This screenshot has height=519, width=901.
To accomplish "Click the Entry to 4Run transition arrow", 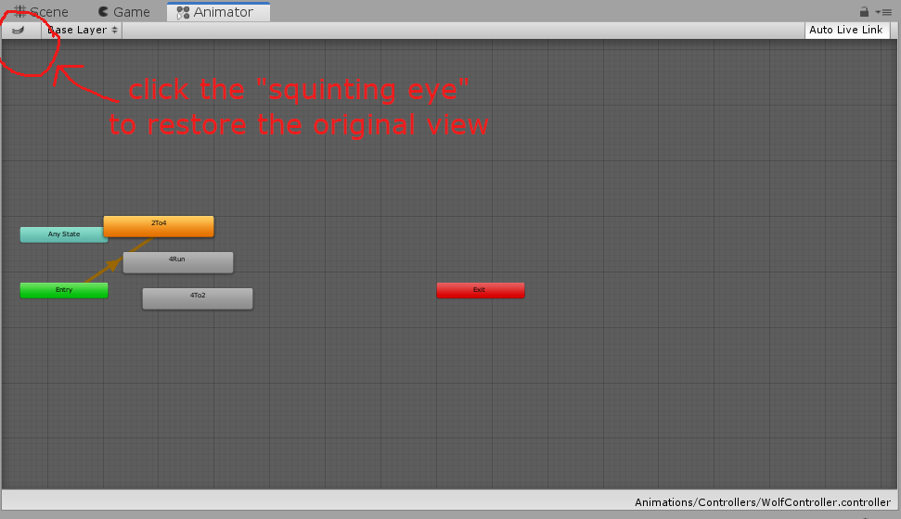I will (x=112, y=265).
